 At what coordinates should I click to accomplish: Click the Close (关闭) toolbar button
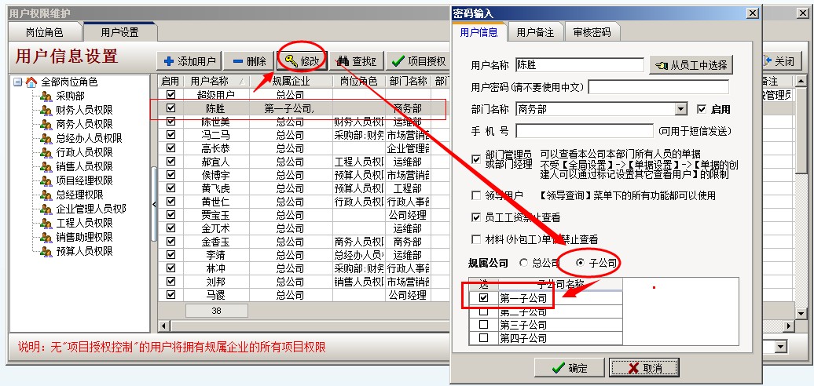click(778, 61)
